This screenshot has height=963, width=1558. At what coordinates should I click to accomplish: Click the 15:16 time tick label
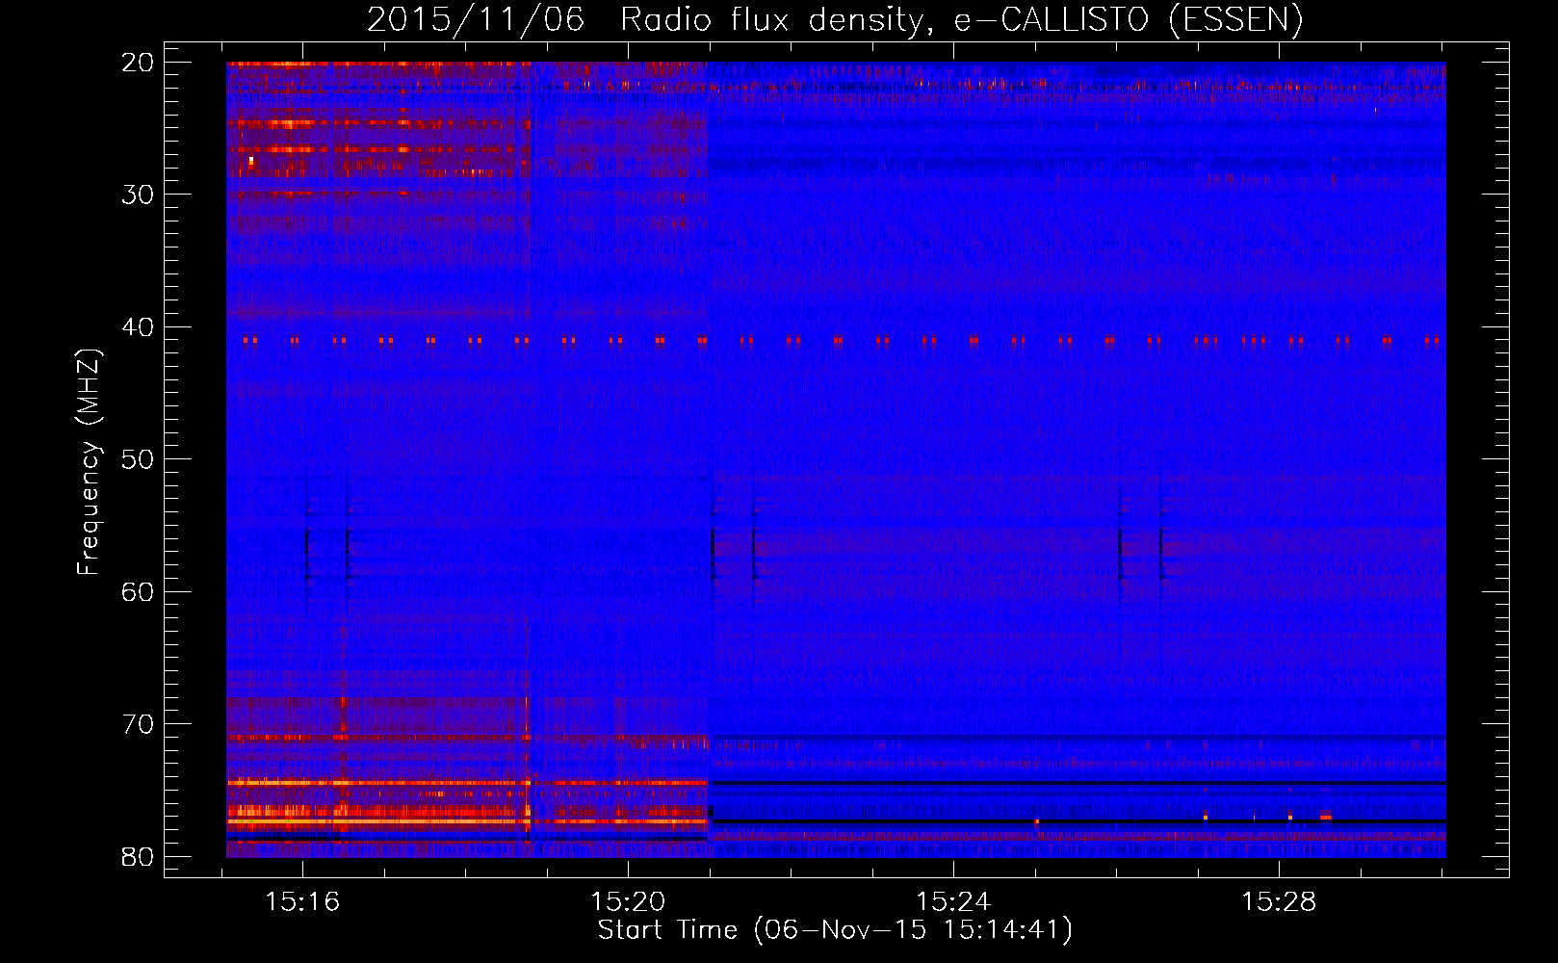click(302, 902)
